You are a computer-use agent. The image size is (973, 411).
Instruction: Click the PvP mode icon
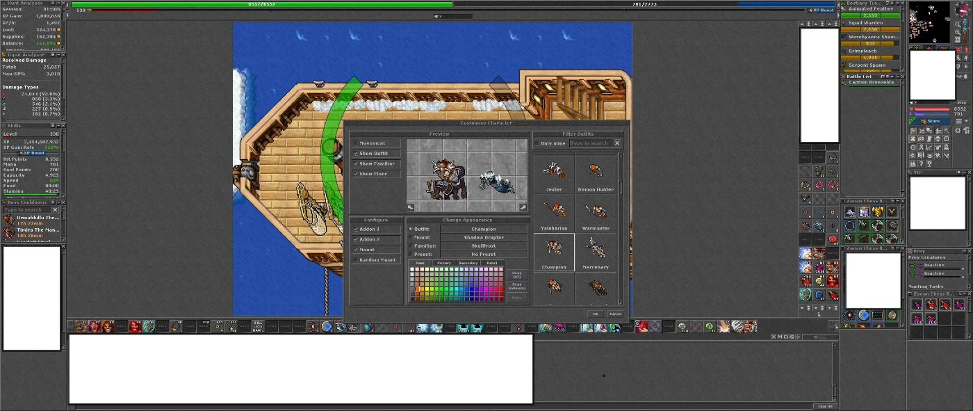961,75
